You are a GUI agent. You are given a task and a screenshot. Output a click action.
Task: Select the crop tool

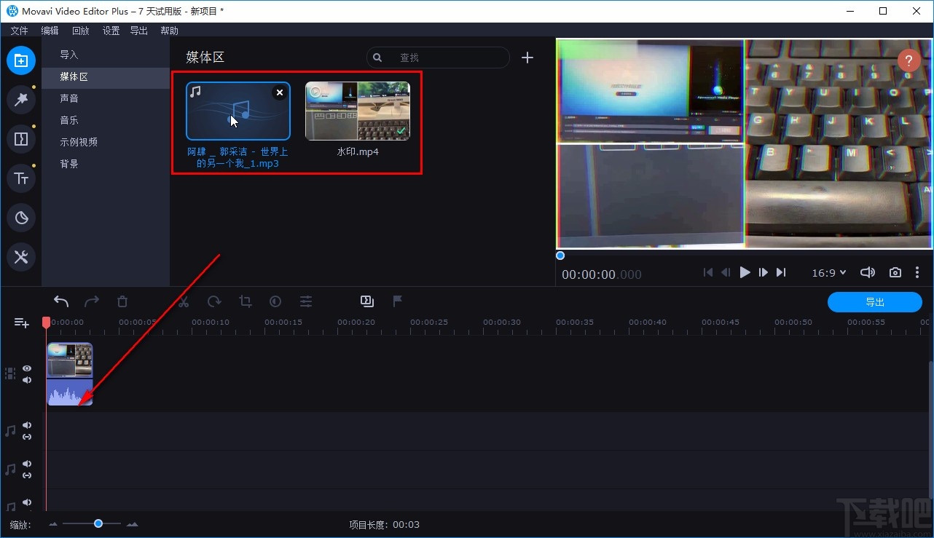(245, 301)
